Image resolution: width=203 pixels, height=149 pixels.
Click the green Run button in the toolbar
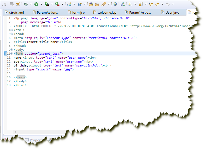tap(36, 4)
